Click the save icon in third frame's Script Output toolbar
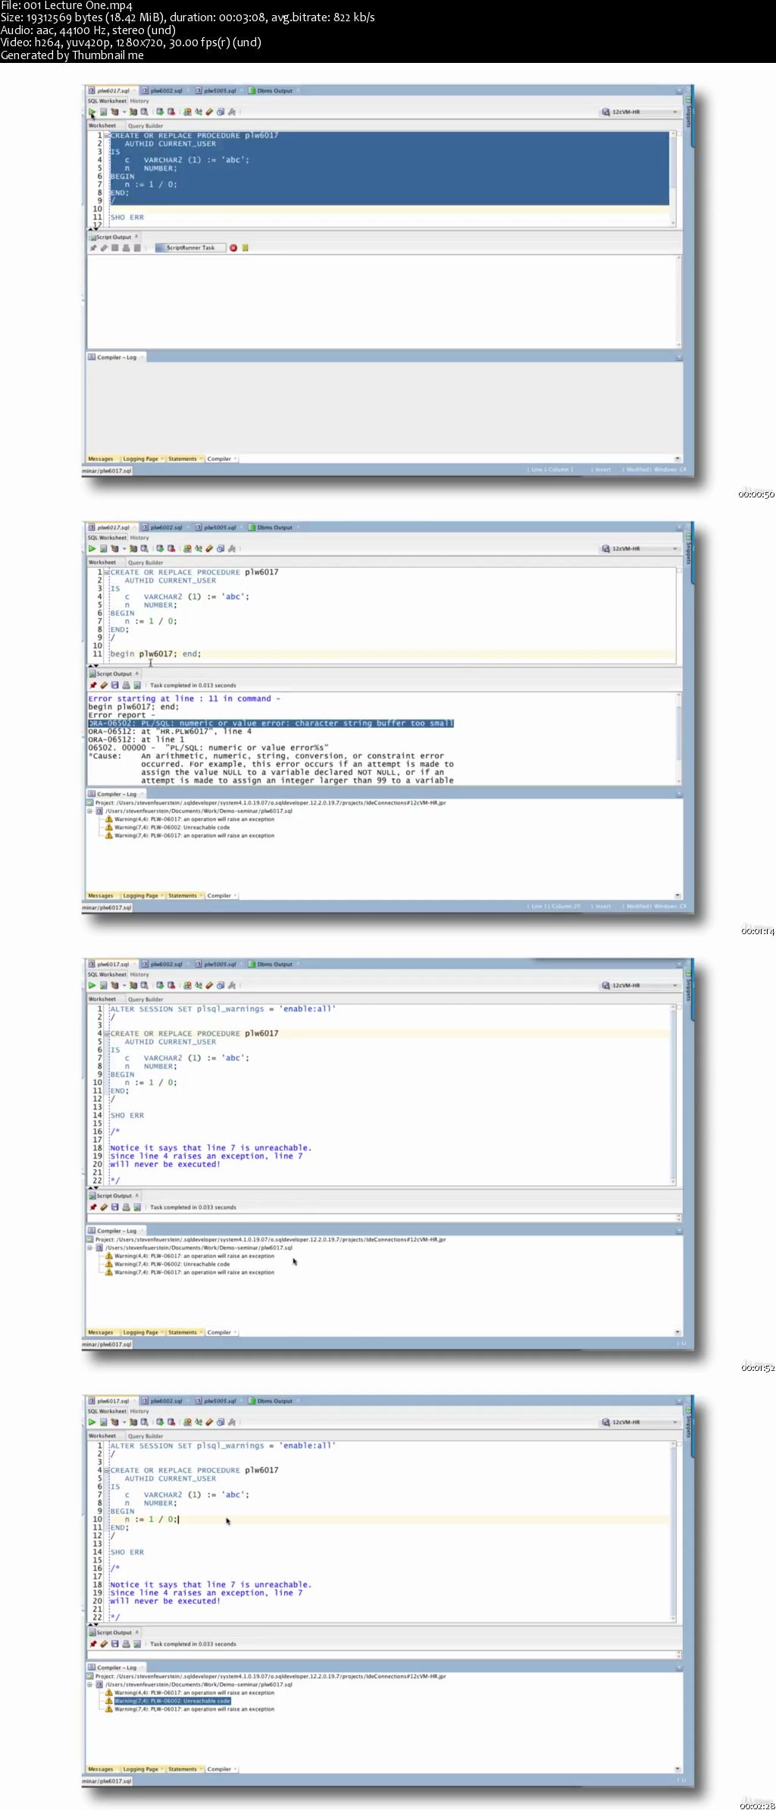Image resolution: width=776 pixels, height=1810 pixels. tap(115, 1207)
